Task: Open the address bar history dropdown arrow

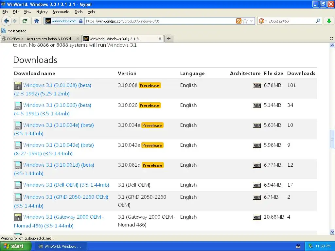Action: pyautogui.click(x=252, y=21)
